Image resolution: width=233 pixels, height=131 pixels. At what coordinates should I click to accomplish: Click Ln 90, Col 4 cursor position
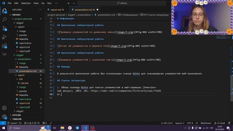pyautogui.click(x=167, y=123)
